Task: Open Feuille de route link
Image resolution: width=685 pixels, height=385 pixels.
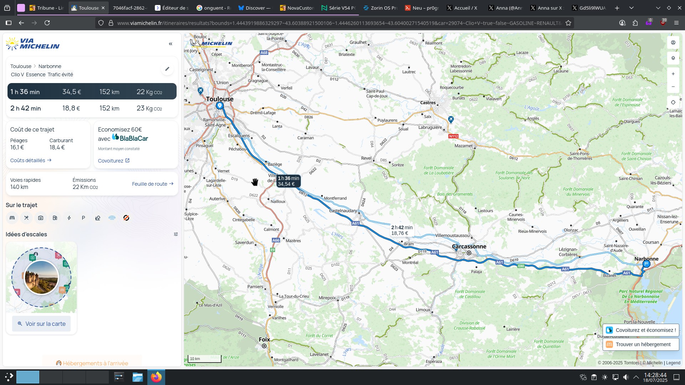Action: [153, 184]
